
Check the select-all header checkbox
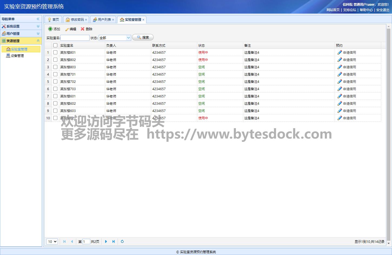tap(55, 45)
